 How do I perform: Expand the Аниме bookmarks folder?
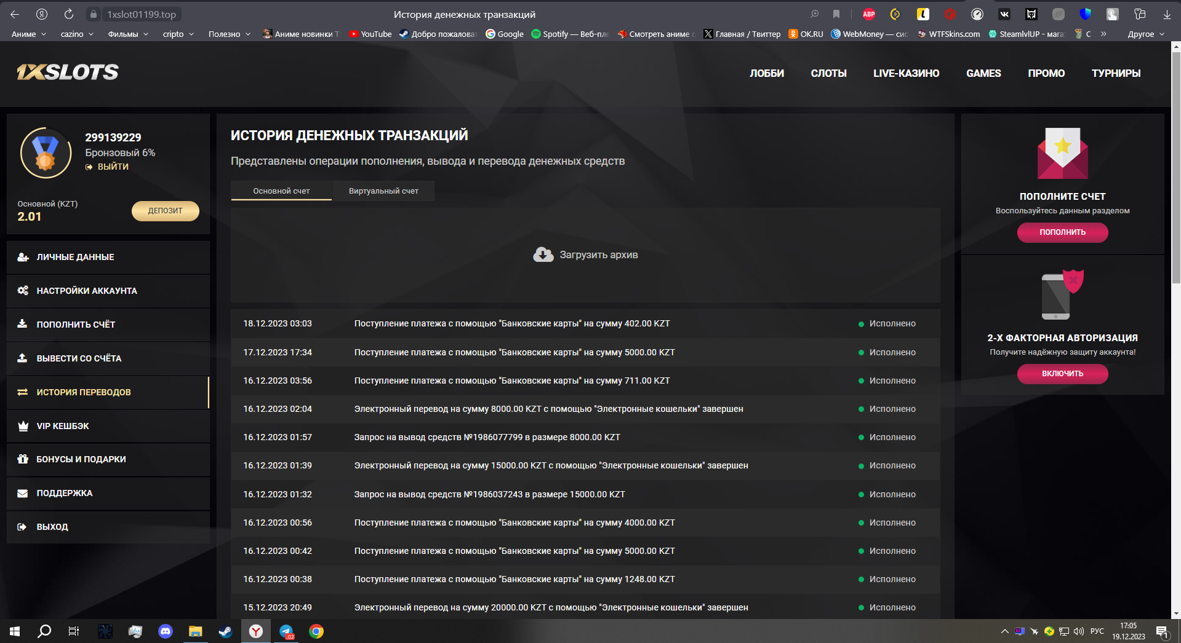click(x=29, y=34)
